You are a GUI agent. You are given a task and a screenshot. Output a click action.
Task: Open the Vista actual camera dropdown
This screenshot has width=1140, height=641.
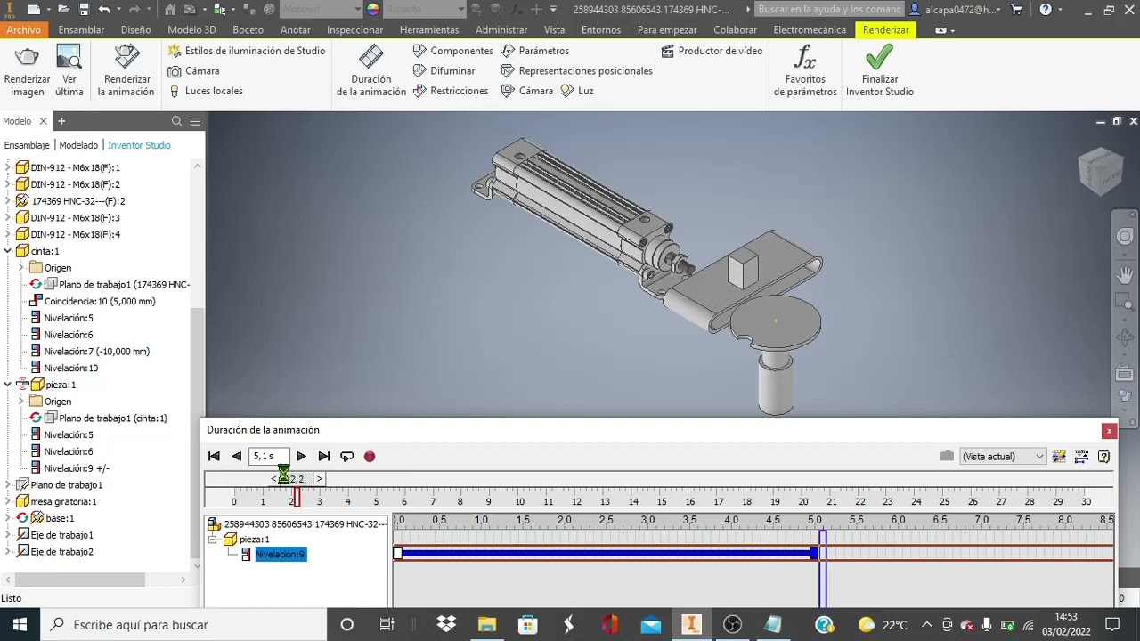click(1003, 457)
